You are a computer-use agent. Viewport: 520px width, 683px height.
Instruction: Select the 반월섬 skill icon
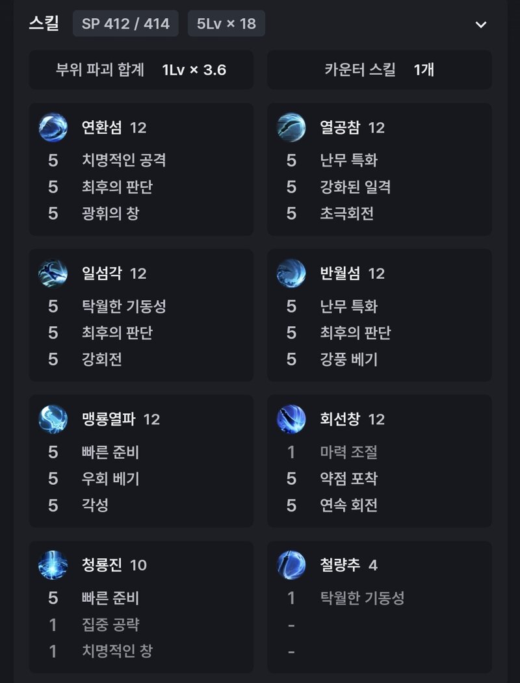pyautogui.click(x=291, y=274)
